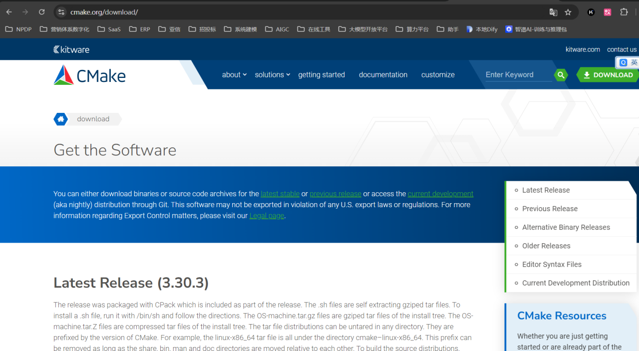Open the 招投标 bookmark folder
The image size is (639, 351).
[x=202, y=29]
